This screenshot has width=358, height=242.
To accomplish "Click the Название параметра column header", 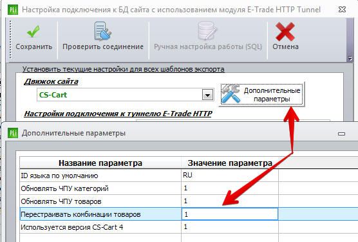I will (100, 163).
